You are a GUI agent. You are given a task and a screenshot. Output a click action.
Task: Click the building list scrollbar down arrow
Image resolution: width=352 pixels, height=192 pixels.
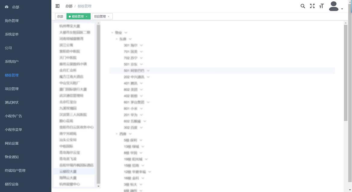(x=98, y=186)
